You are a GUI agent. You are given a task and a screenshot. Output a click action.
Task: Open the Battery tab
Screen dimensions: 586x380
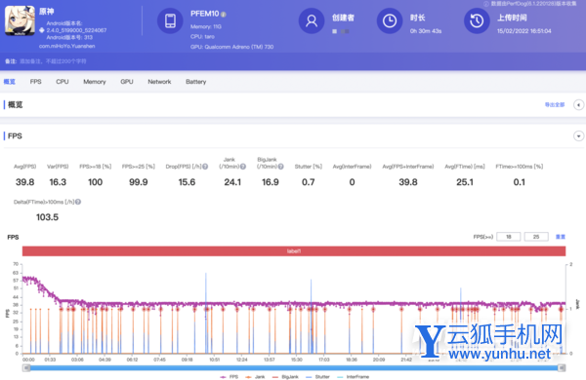[x=196, y=82]
